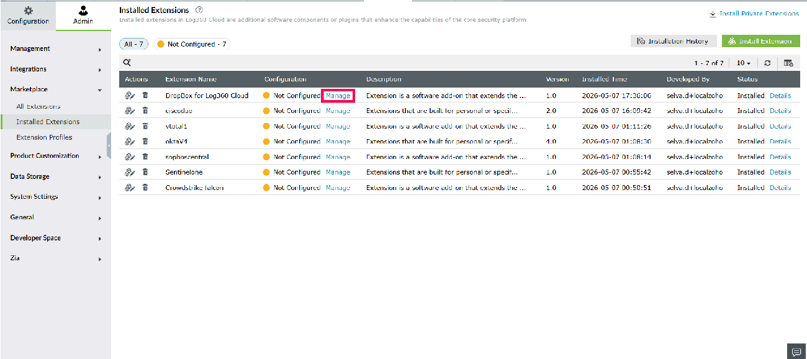Collapse the left sidebar handle
The image size is (807, 359).
pyautogui.click(x=109, y=145)
